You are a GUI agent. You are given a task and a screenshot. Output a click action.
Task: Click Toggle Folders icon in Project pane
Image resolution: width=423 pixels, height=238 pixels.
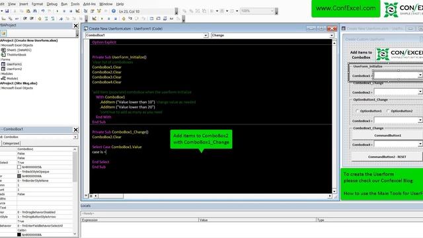[x=3, y=33]
